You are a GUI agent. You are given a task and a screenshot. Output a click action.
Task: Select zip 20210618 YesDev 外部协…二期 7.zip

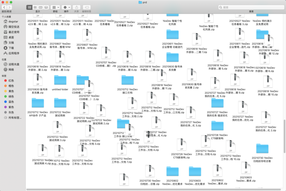pos(196,39)
